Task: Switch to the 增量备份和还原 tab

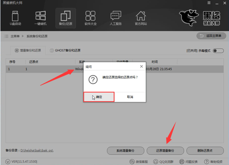Action: 27,50
